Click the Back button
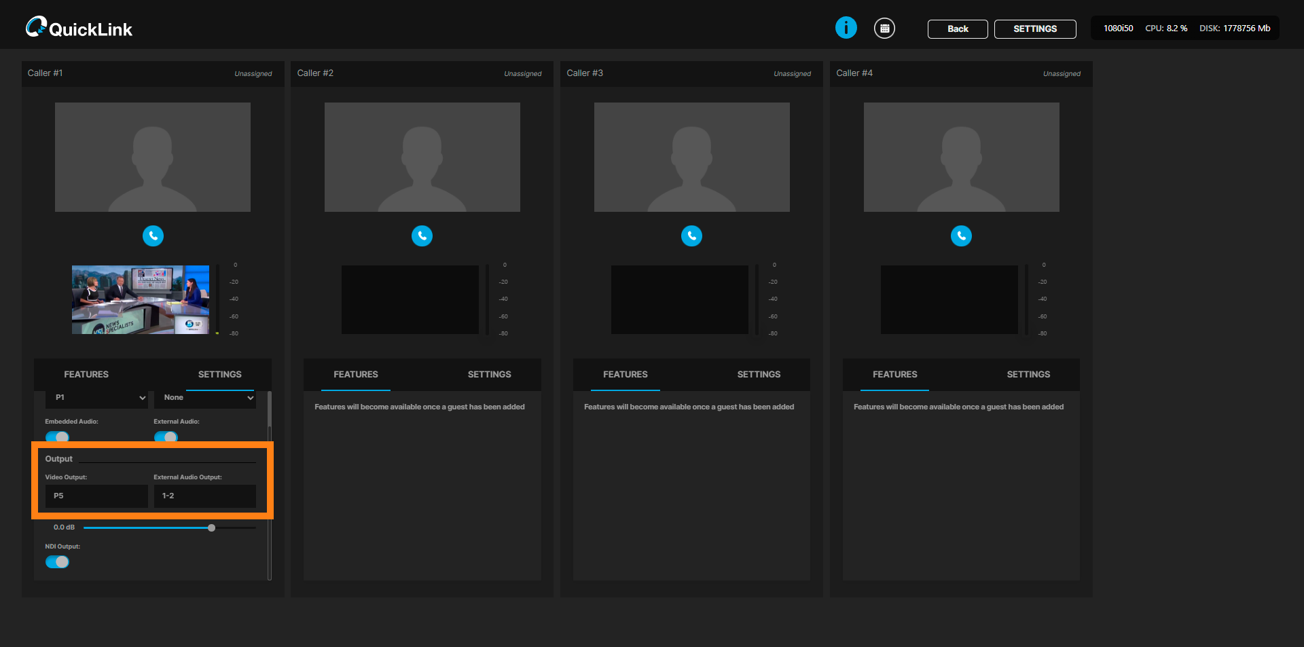 [x=958, y=29]
